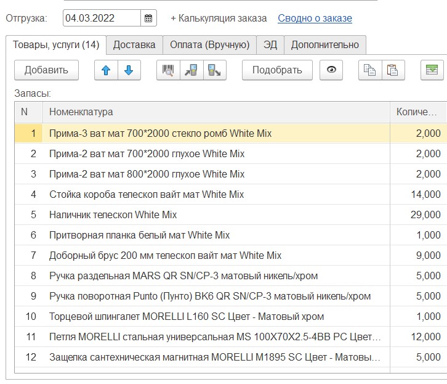Open the calendar picker for Отгрузка date
Viewport: 447px width, 384px height.
(x=148, y=18)
